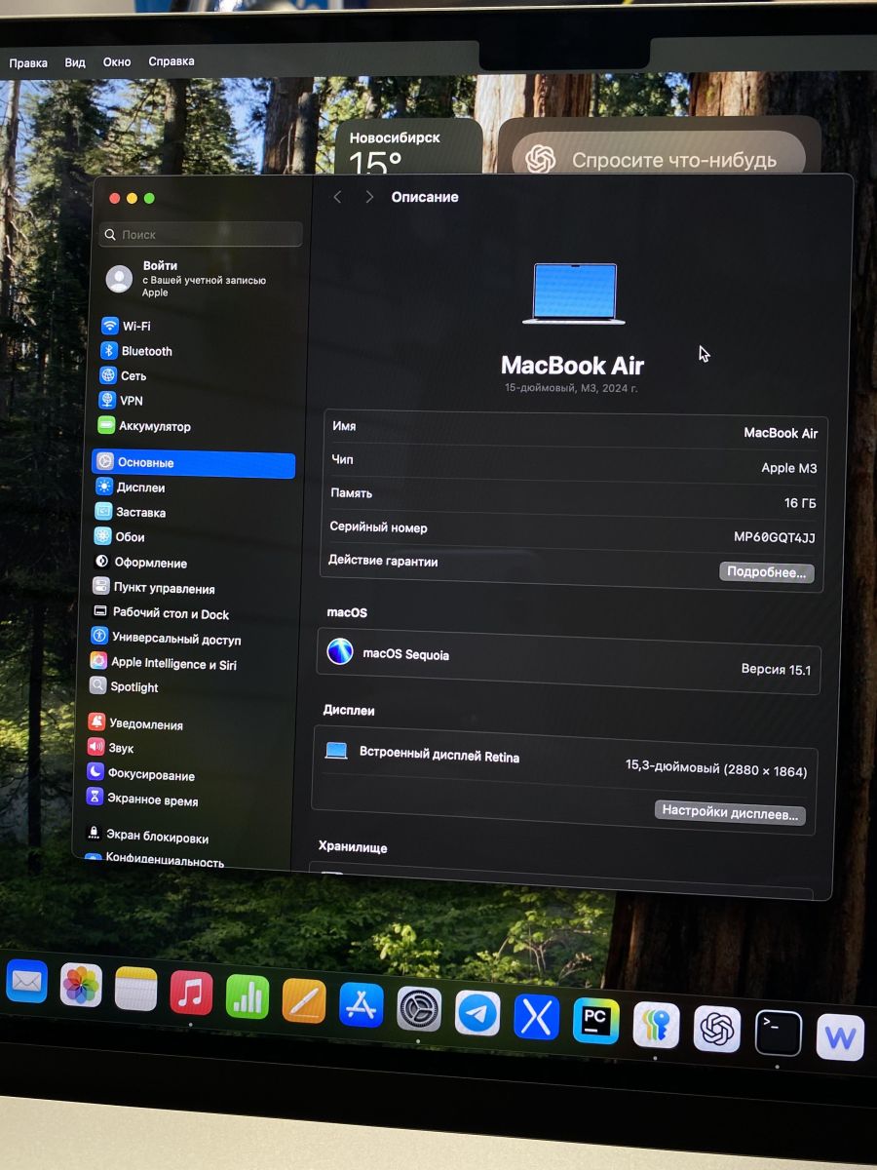The height and width of the screenshot is (1170, 877).
Task: Open Notes app in Dock
Action: [x=135, y=990]
